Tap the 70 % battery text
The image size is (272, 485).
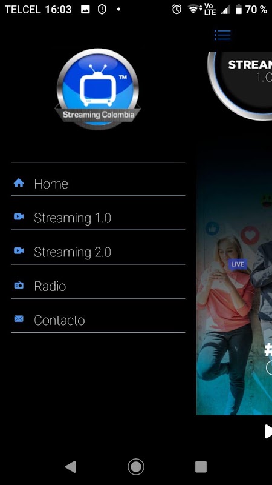(256, 10)
